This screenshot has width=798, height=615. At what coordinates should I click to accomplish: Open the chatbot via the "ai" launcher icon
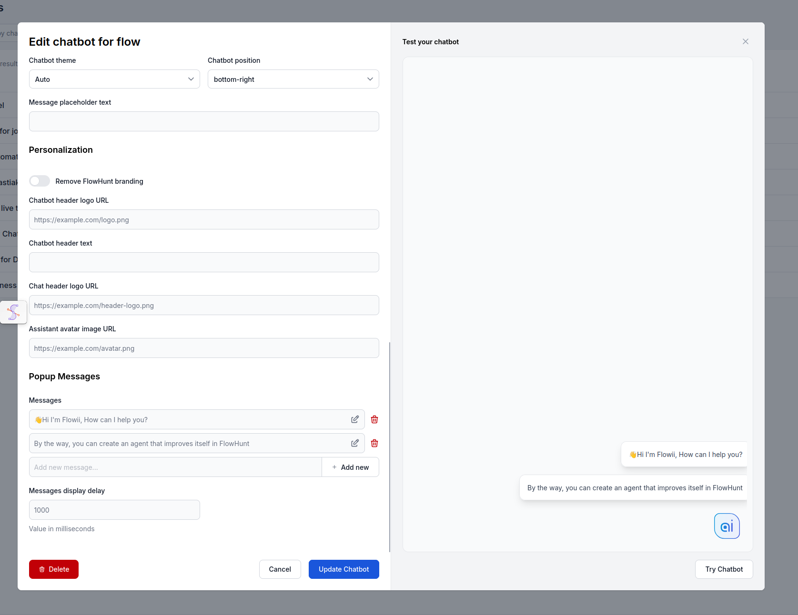click(727, 526)
